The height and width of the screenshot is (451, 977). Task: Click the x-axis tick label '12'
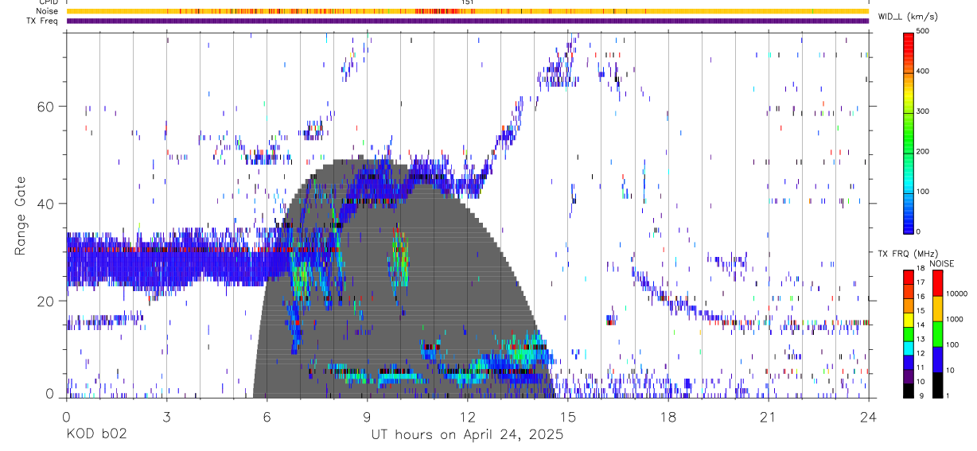(x=467, y=416)
